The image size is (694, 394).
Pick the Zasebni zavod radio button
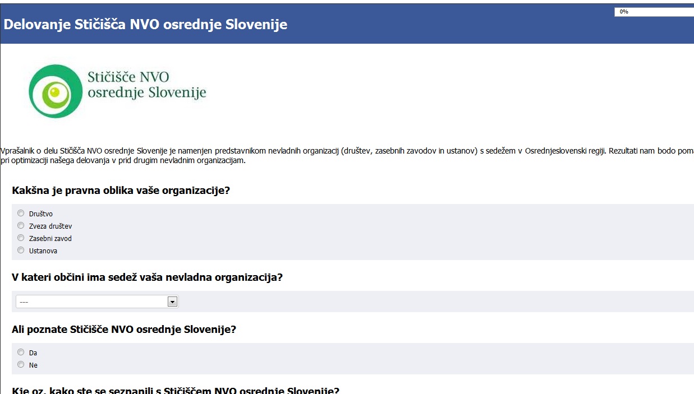pos(21,238)
